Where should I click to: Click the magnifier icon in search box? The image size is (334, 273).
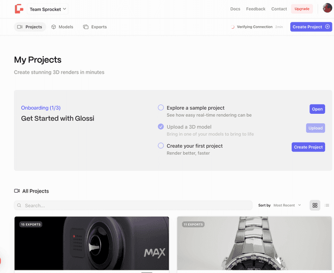(19, 206)
